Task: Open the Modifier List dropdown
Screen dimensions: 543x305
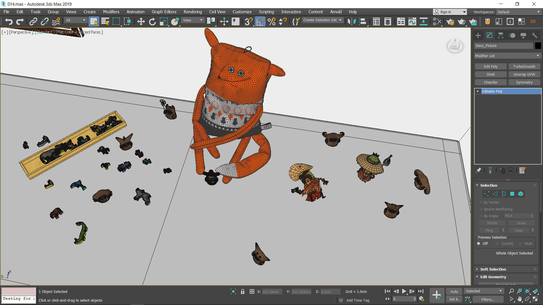Action: click(x=507, y=56)
